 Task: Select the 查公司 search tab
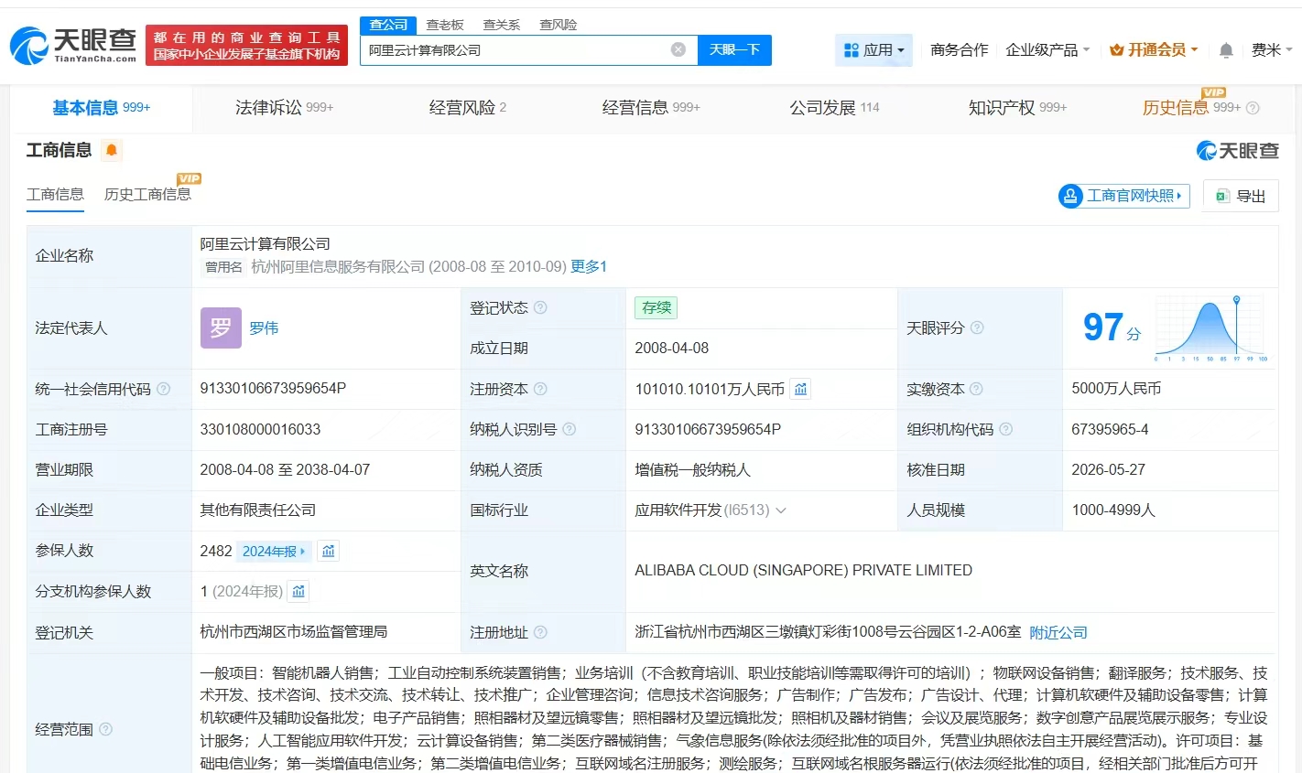[388, 25]
